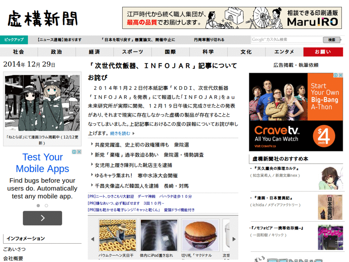
Task: Open 体内にiPod置き忘れ caption link
Action: [x=156, y=256]
